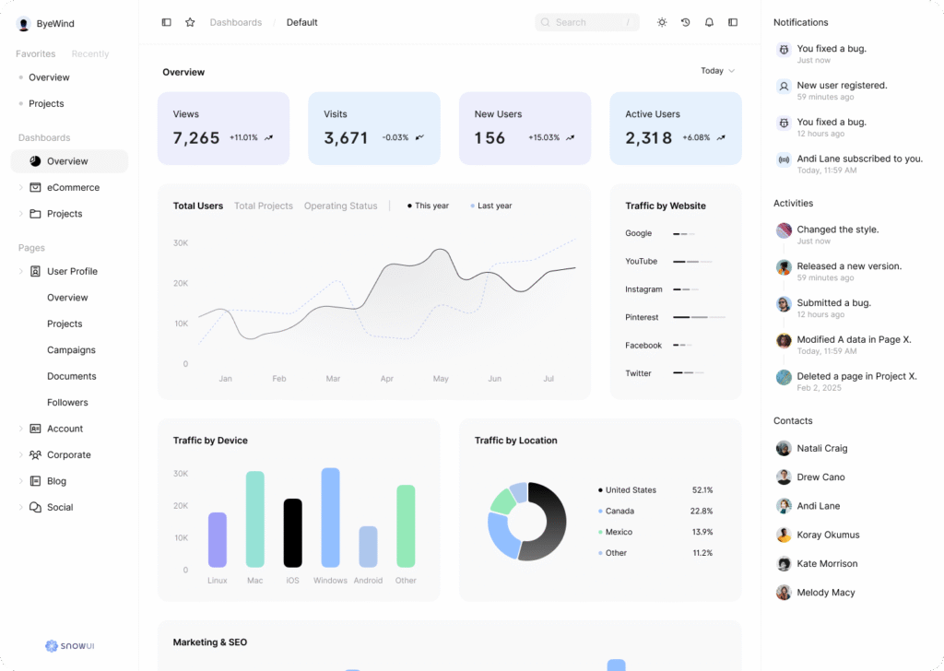Click the black iOS bar in chart
Viewport: 944px width, 671px height.
click(292, 533)
